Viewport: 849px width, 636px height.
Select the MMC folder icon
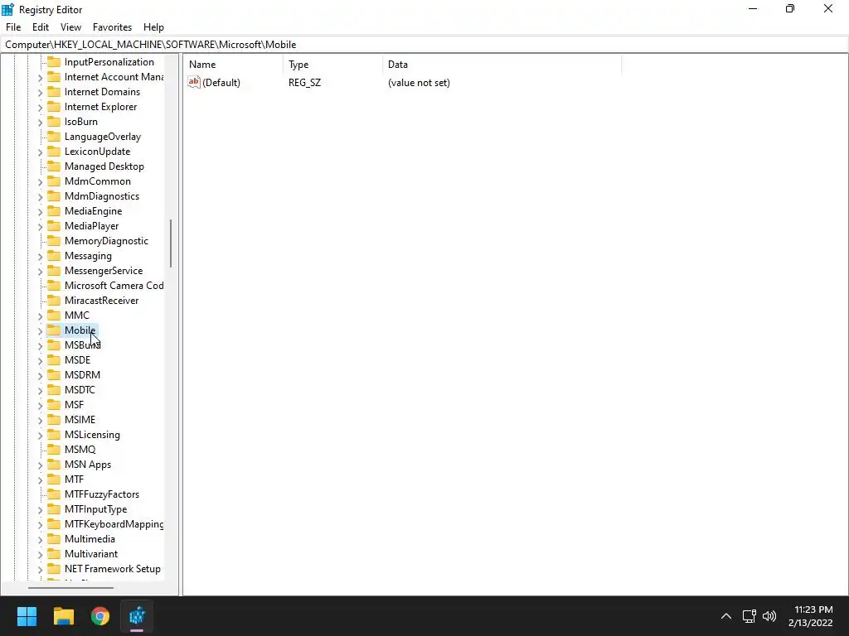tap(54, 315)
